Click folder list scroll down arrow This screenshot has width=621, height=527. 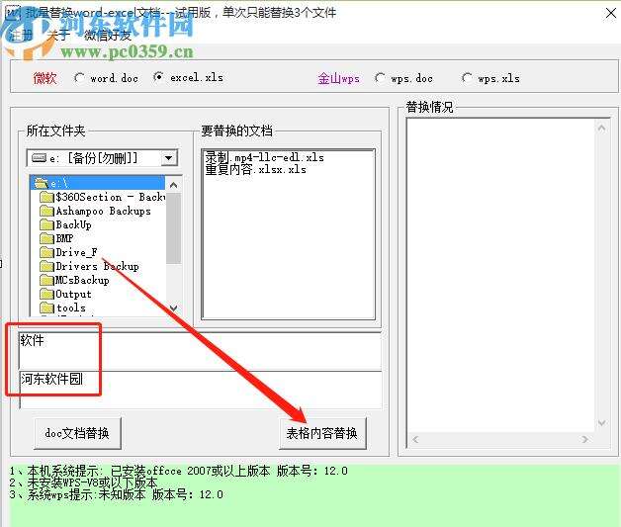pyautogui.click(x=173, y=307)
